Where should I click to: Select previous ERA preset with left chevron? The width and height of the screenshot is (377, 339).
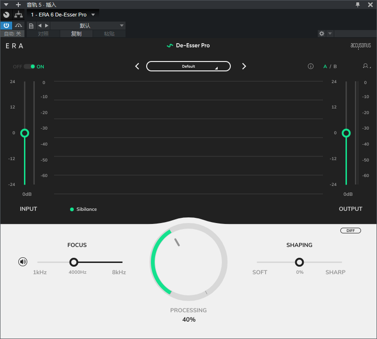[x=137, y=66]
